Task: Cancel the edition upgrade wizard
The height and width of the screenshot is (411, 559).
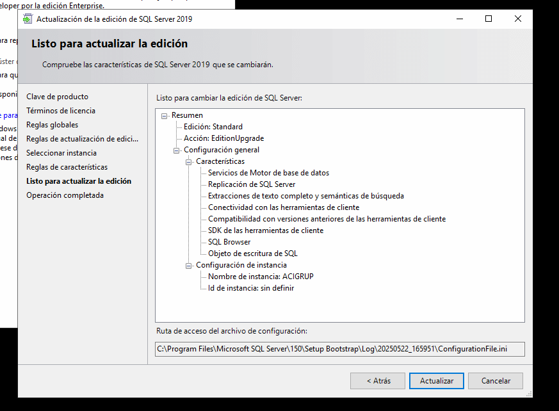Action: pos(496,381)
